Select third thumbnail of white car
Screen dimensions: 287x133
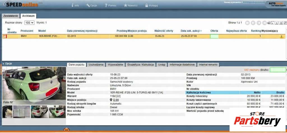40,111
